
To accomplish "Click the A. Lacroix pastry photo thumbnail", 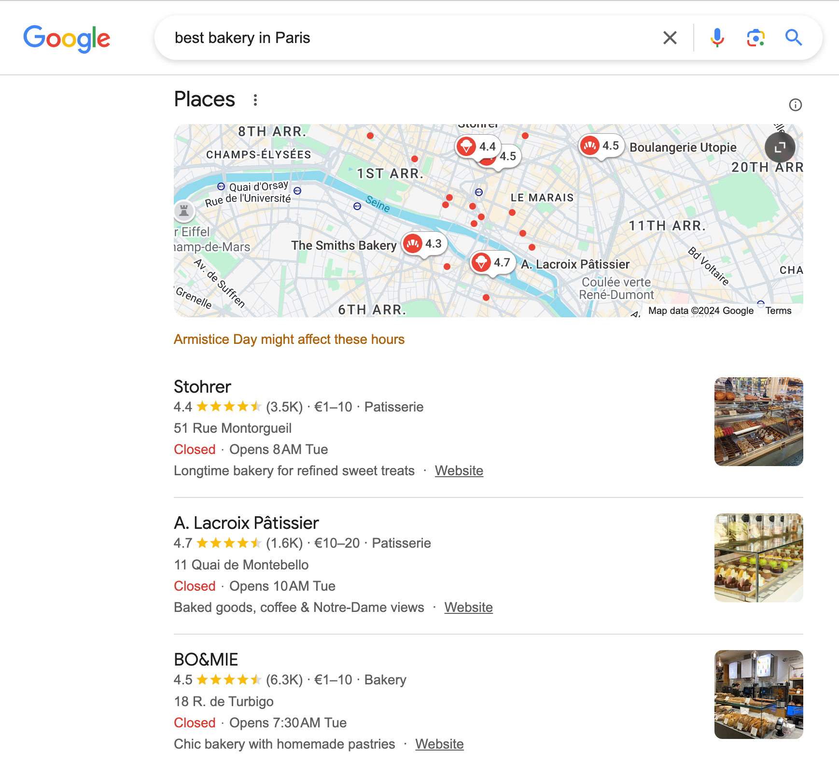I will [758, 557].
